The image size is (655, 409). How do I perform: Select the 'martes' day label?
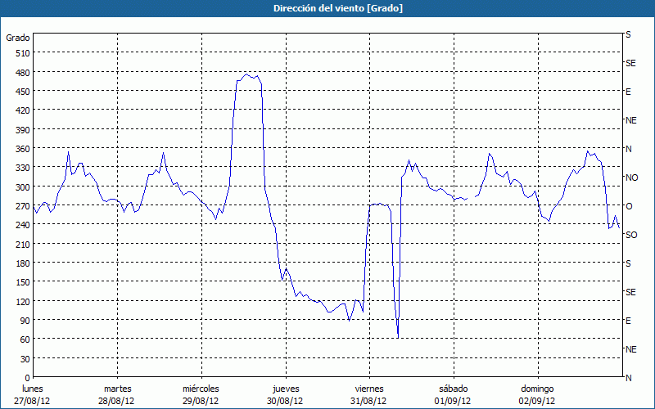click(x=118, y=389)
